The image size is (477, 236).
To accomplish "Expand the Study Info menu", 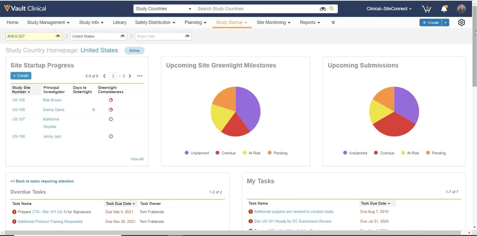I will [x=91, y=22].
